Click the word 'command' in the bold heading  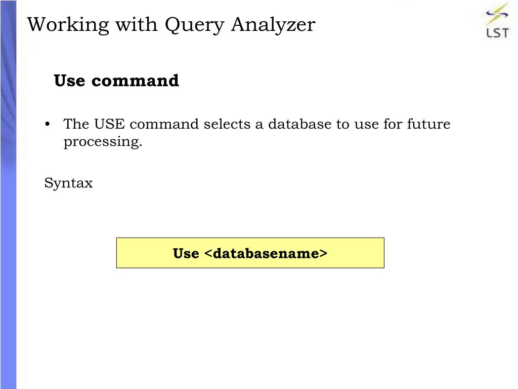pyautogui.click(x=135, y=81)
